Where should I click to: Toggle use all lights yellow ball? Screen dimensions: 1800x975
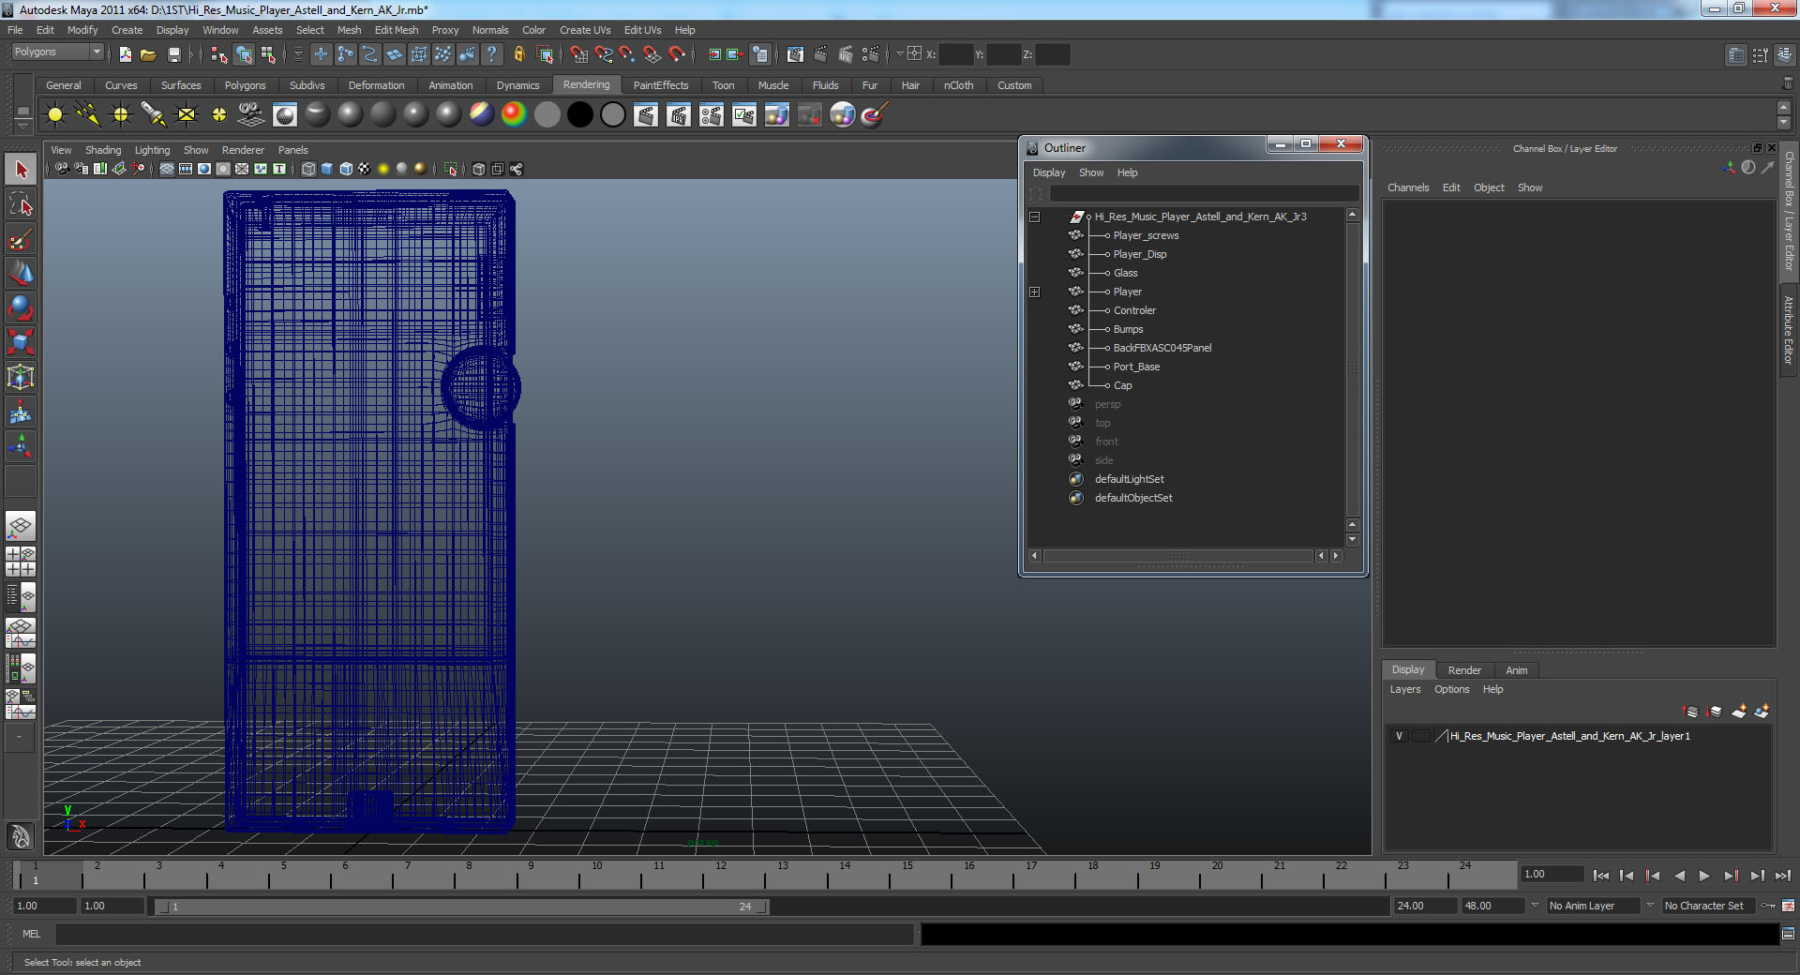pyautogui.click(x=383, y=169)
